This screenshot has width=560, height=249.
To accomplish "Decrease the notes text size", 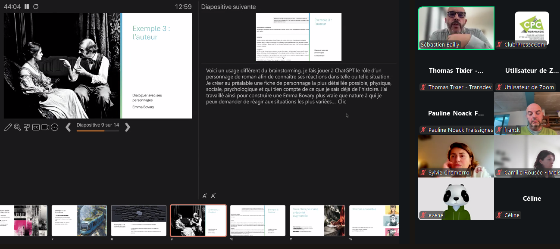I will tap(213, 196).
